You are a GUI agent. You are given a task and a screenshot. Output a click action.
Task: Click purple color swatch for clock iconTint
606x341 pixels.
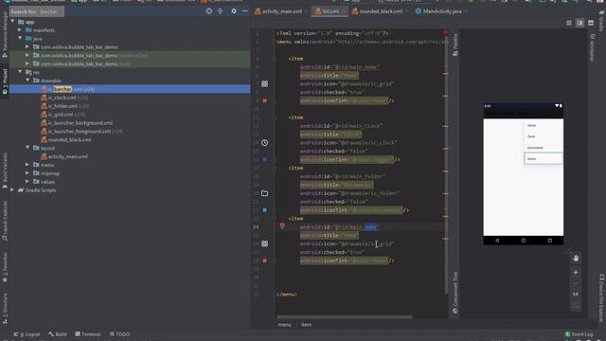click(265, 159)
